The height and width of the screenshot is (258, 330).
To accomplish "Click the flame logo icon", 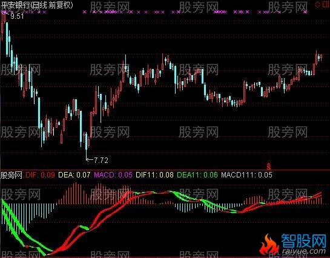I will click(270, 245).
